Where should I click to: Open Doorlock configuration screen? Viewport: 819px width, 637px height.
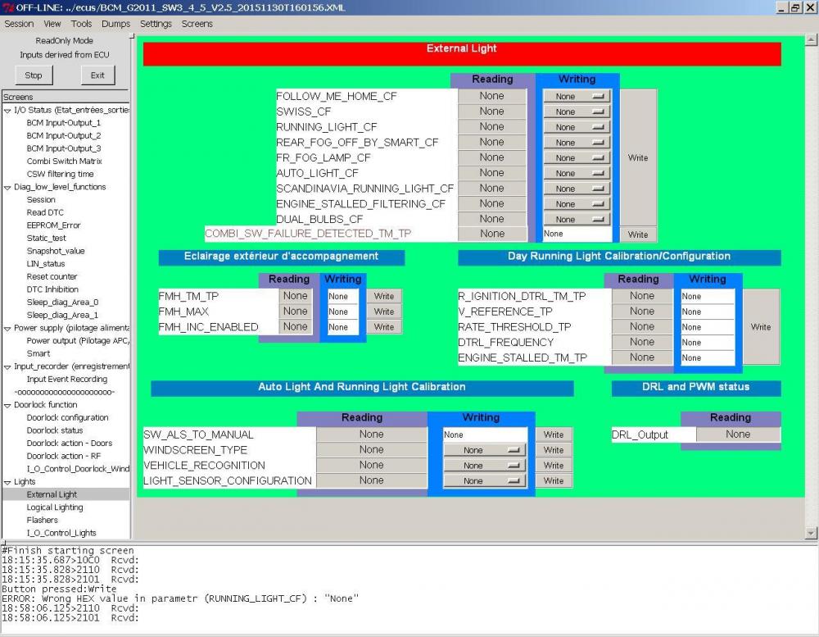pos(67,417)
